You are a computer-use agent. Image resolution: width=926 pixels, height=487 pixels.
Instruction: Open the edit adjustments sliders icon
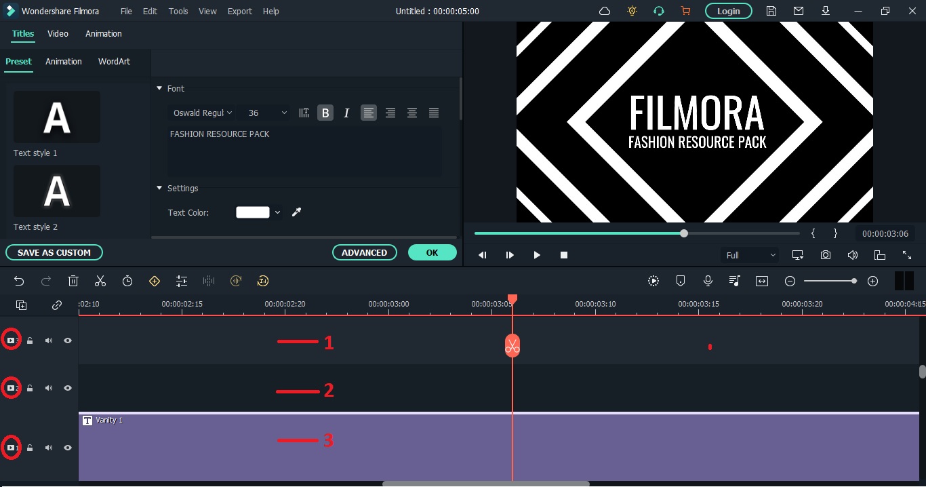[x=182, y=281]
